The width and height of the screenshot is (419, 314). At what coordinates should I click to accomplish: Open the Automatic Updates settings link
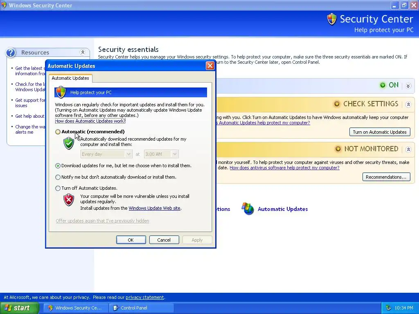[283, 209]
